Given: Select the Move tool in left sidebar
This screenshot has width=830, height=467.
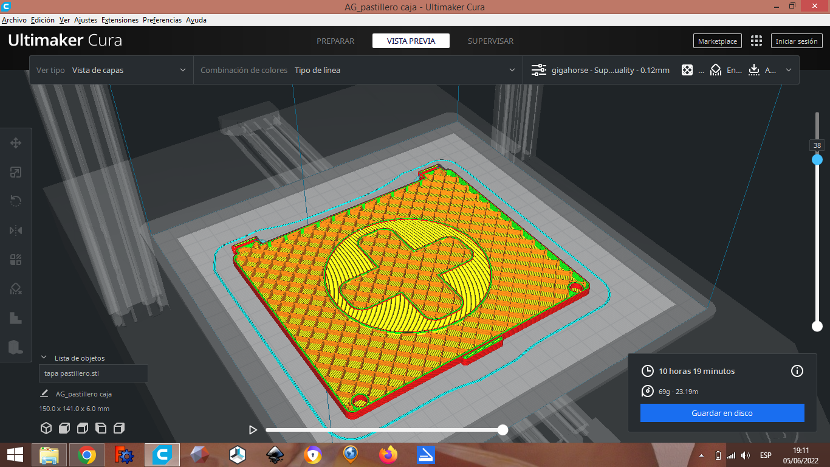Looking at the screenshot, I should (16, 144).
